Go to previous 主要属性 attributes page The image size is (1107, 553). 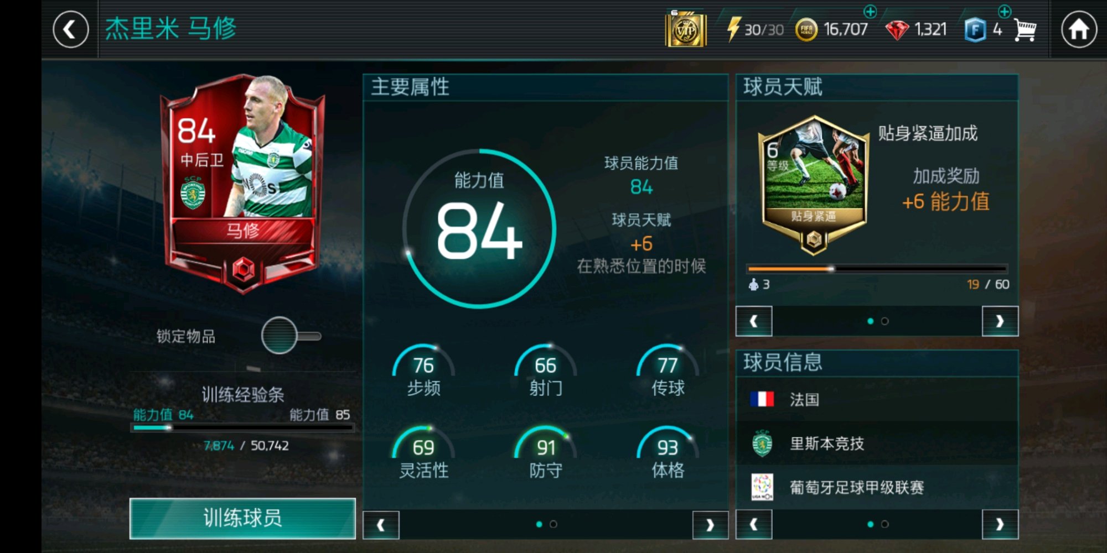click(381, 524)
